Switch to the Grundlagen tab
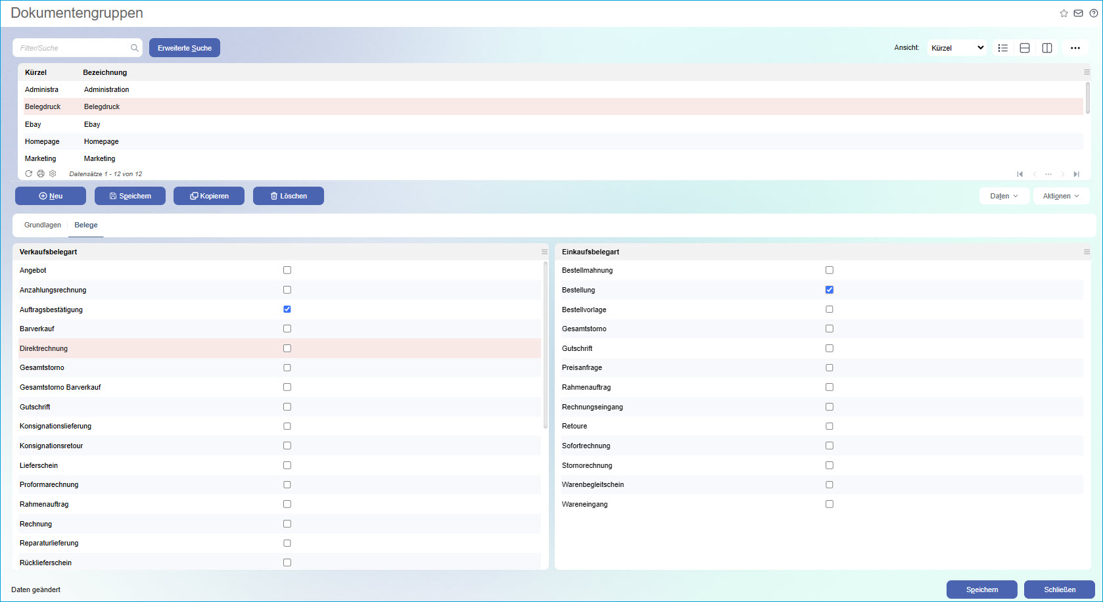 point(43,225)
